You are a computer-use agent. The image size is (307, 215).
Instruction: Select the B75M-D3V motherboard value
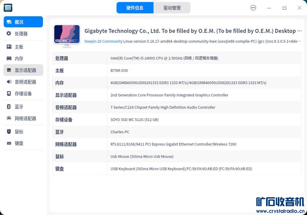(x=119, y=71)
